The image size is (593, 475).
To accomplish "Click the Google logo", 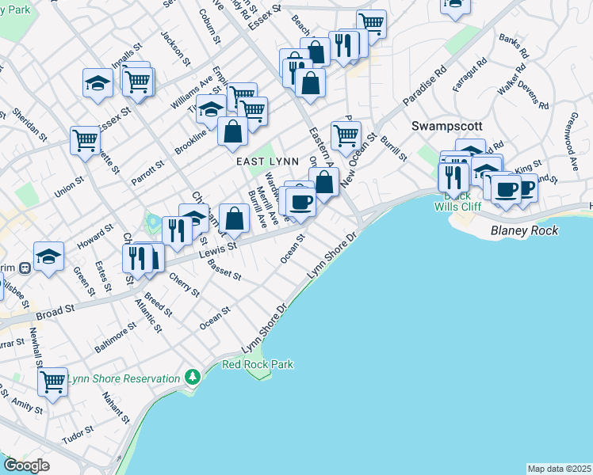I will pos(27,465).
